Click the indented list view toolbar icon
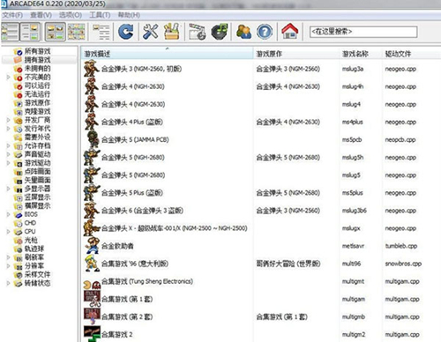 [x=101, y=32]
